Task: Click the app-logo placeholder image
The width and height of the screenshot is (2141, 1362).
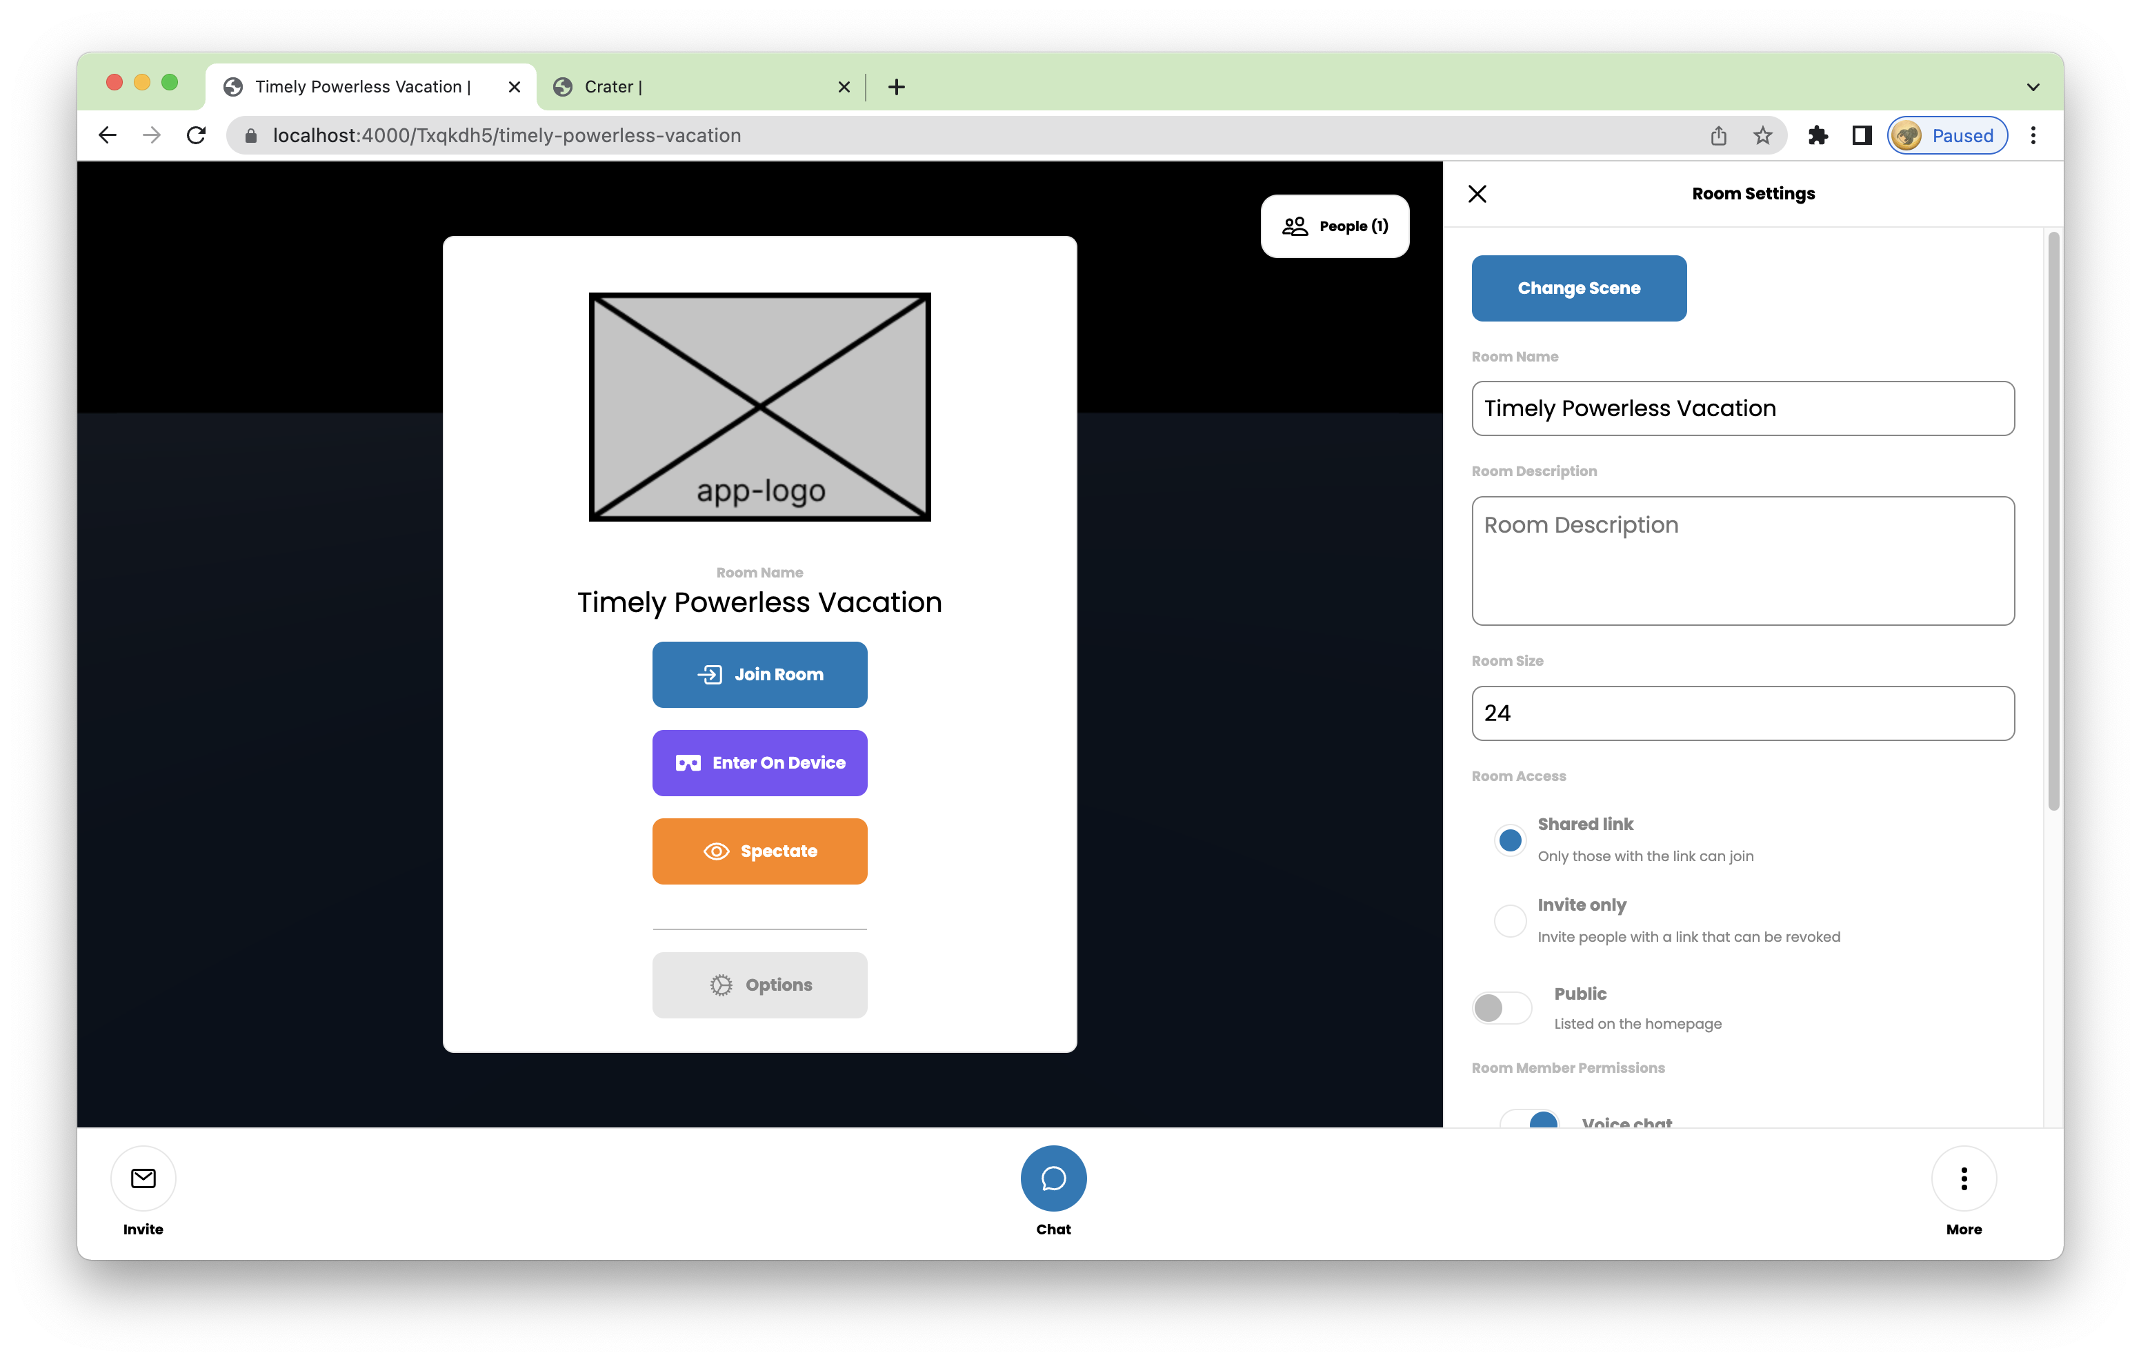Action: tap(759, 406)
